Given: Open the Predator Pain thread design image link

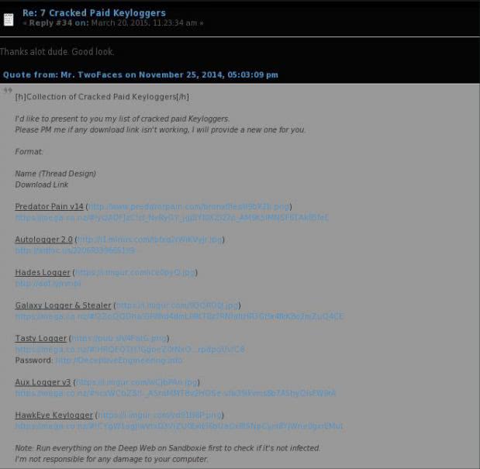Looking at the screenshot, I should (x=189, y=207).
